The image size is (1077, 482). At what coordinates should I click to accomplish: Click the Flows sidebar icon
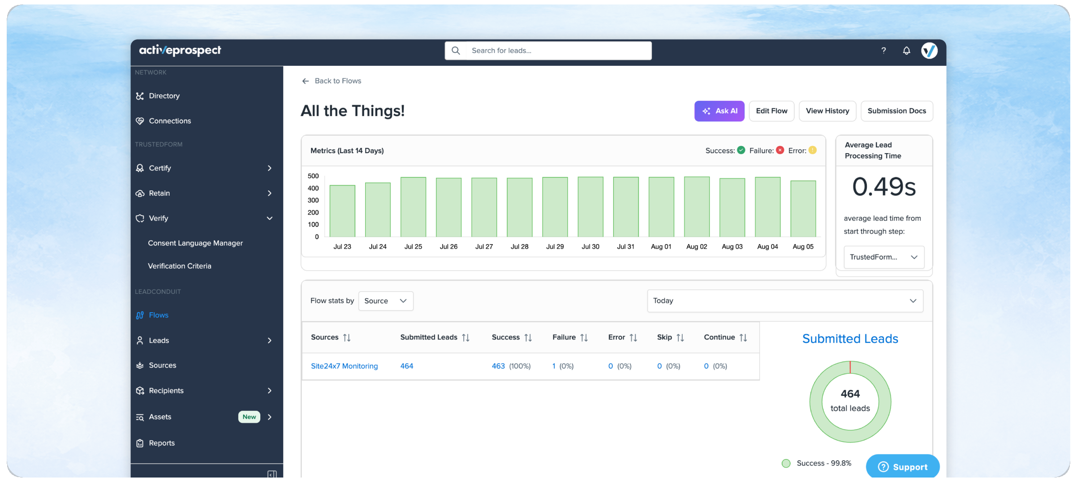[x=140, y=315]
